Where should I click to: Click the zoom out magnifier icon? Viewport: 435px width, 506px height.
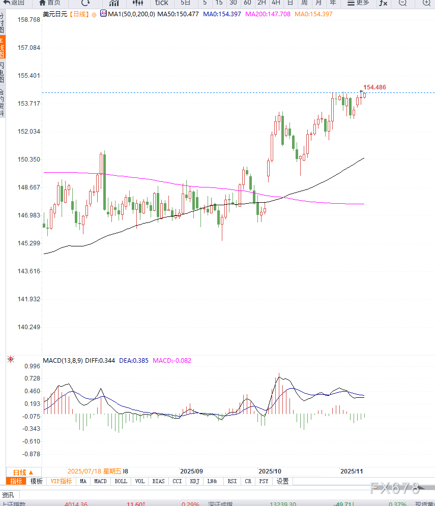(x=402, y=3)
